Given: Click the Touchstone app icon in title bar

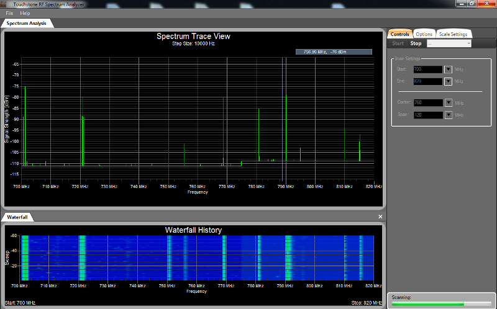Looking at the screenshot, I should click(x=4, y=4).
